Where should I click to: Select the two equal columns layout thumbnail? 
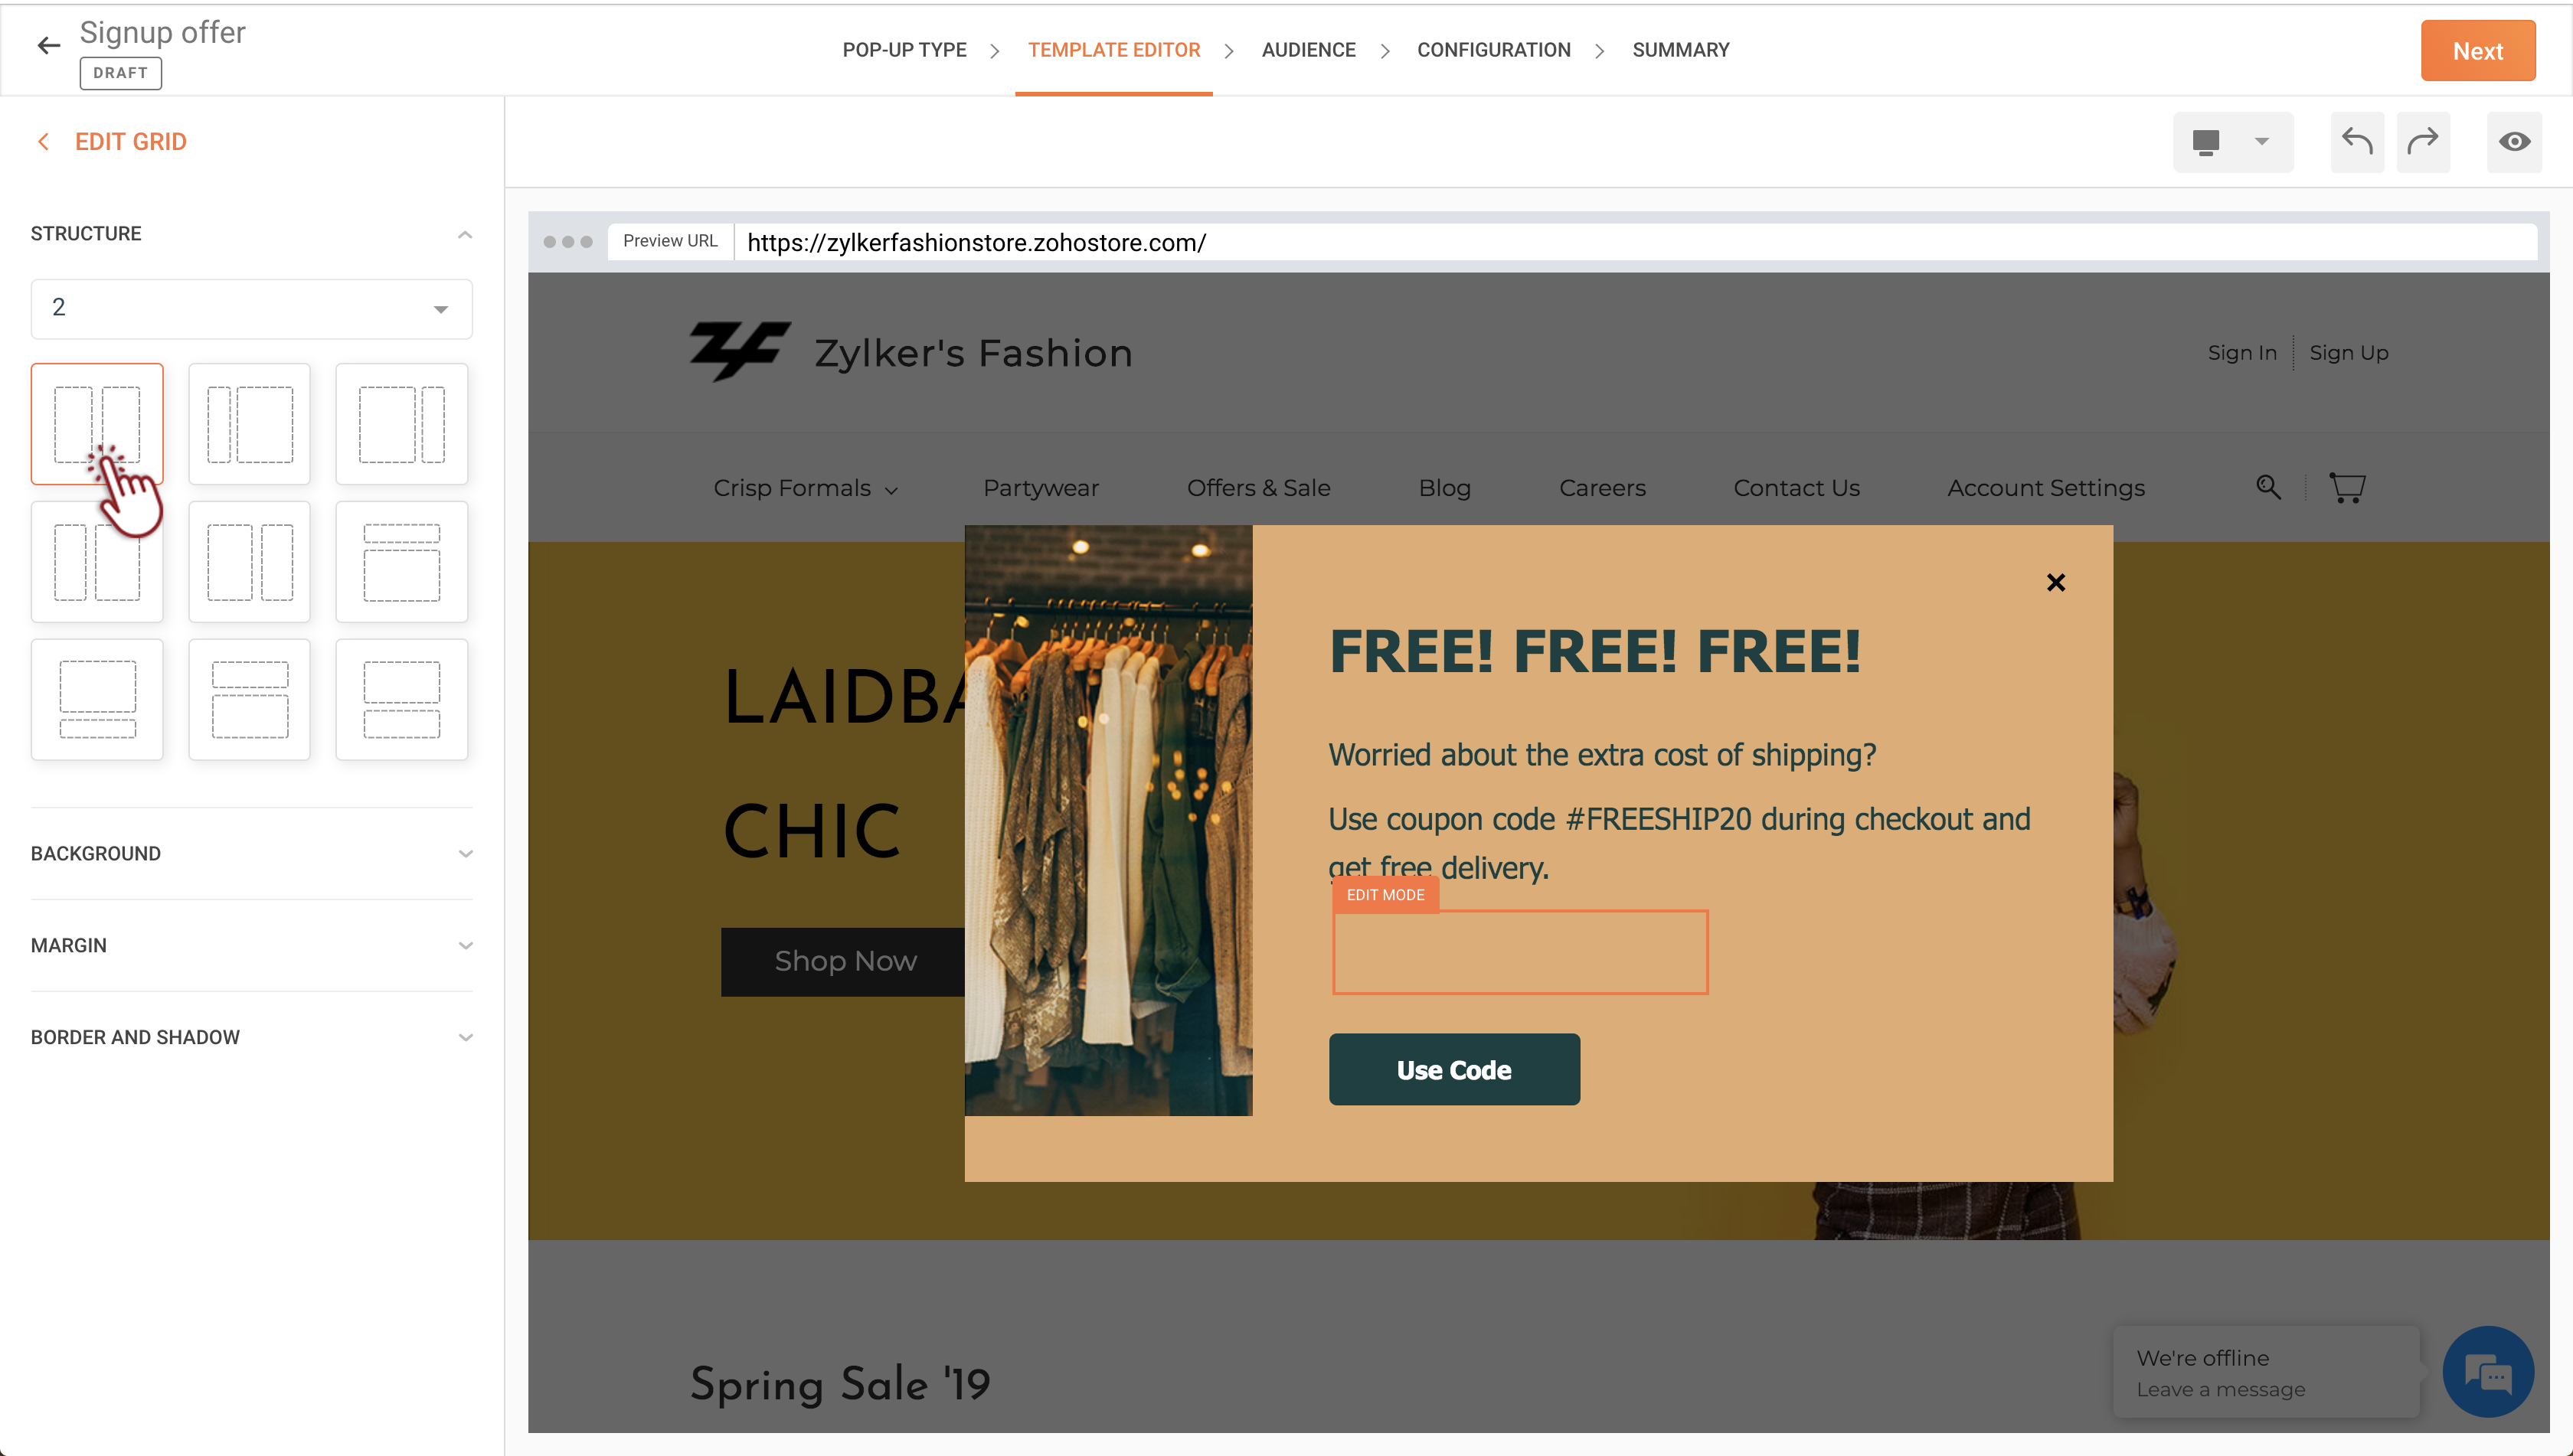[x=97, y=424]
